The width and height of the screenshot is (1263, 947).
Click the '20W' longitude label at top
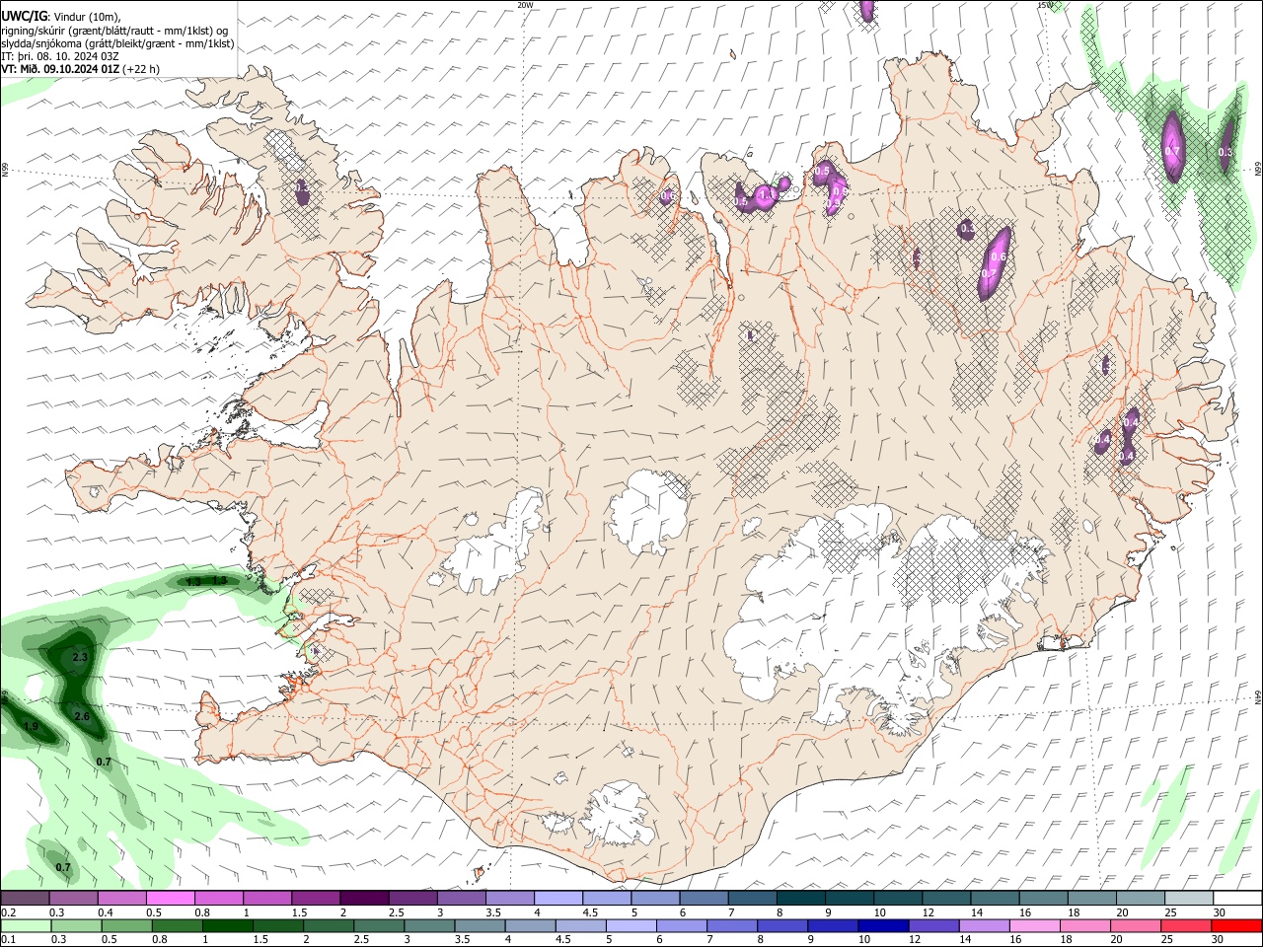pyautogui.click(x=525, y=5)
